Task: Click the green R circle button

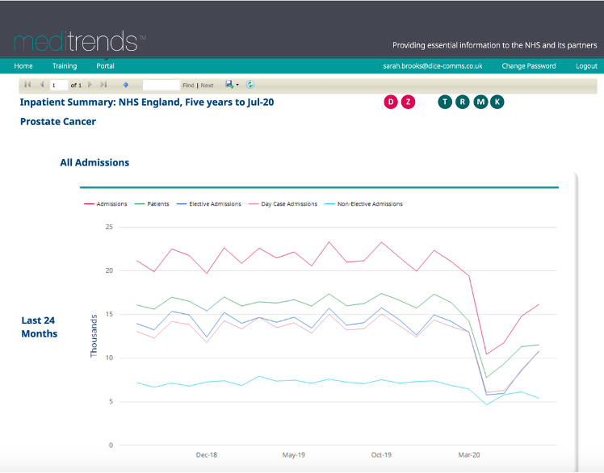Action: pos(462,102)
